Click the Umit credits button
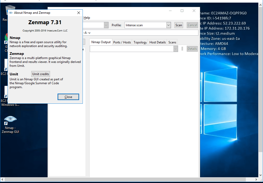The image size is (263, 183). 40,74
